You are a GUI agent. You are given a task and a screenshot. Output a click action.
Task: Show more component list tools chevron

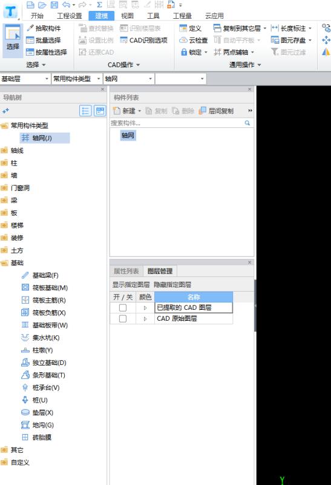point(250,111)
